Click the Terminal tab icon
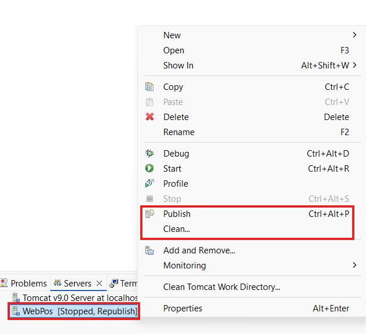 tap(114, 284)
